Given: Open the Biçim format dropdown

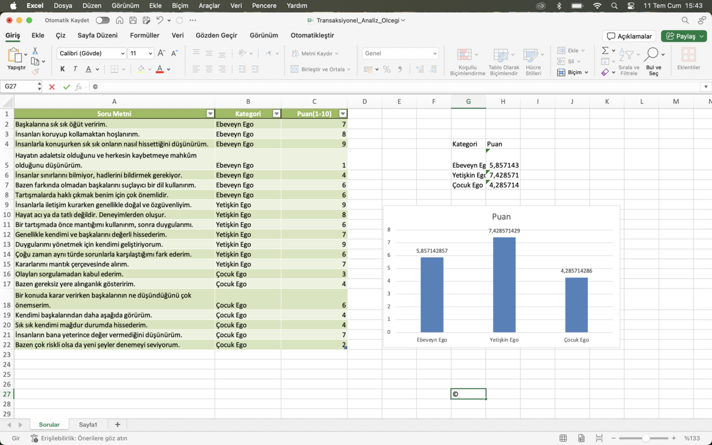Looking at the screenshot, I should (x=573, y=72).
